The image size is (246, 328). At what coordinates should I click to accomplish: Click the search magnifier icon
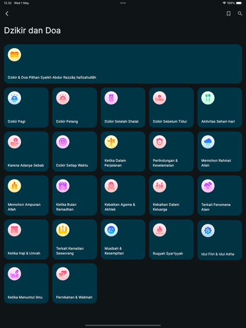tap(240, 14)
